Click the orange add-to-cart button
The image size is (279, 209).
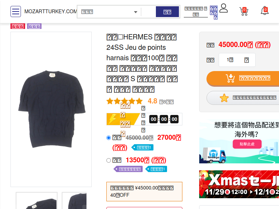coord(243,78)
